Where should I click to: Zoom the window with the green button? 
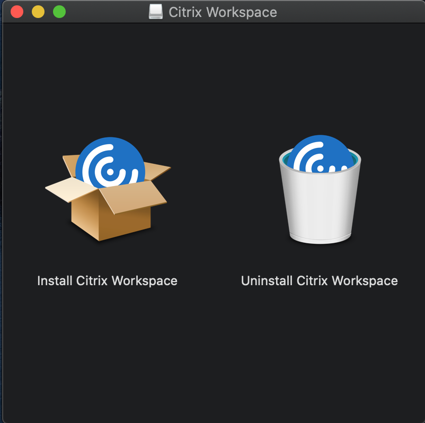point(59,12)
